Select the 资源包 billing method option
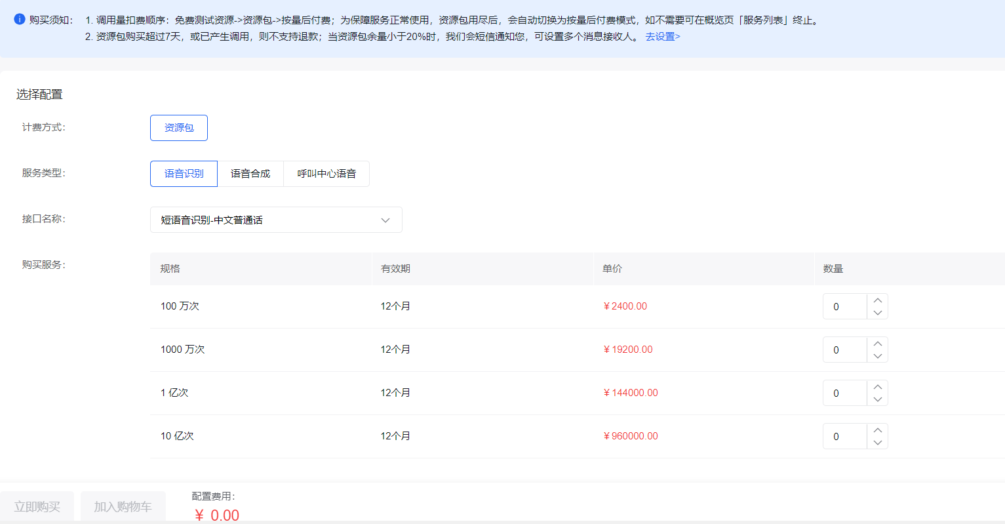Screen dimensions: 1005x524 pos(179,128)
